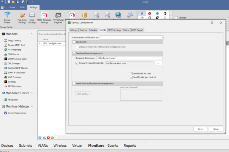Toggle the Verbose checkbox
The height and width of the screenshot is (152, 229).
(x=176, y=18)
